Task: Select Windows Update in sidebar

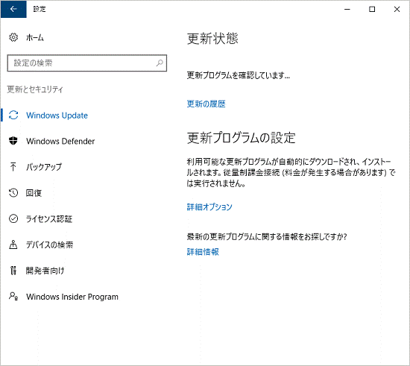Action: point(57,116)
